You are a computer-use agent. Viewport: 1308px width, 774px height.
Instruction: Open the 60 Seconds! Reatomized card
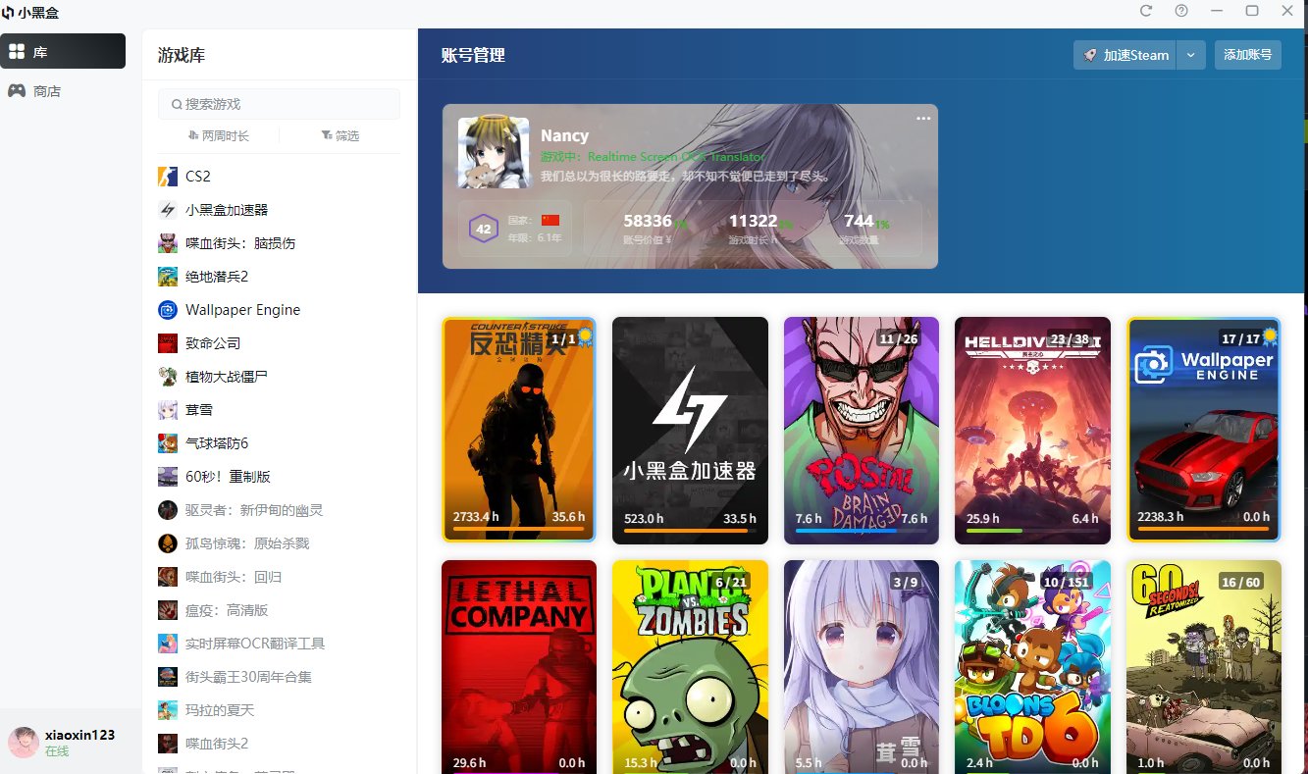(x=1204, y=667)
